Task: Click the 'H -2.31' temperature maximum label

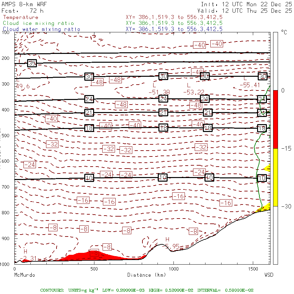Action: (x=28, y=255)
